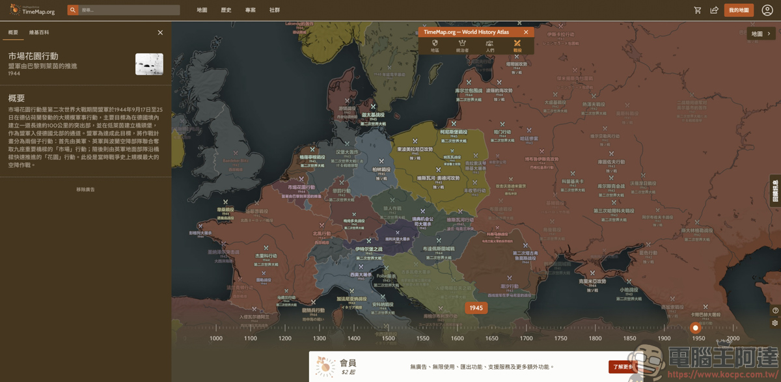The width and height of the screenshot is (781, 382).
Task: Select the 人們 people layer icon
Action: pos(489,46)
